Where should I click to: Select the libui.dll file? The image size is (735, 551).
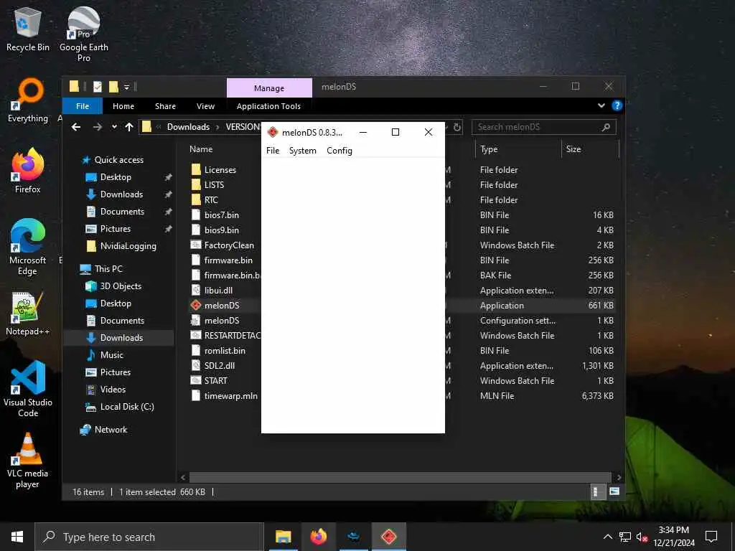tap(218, 291)
